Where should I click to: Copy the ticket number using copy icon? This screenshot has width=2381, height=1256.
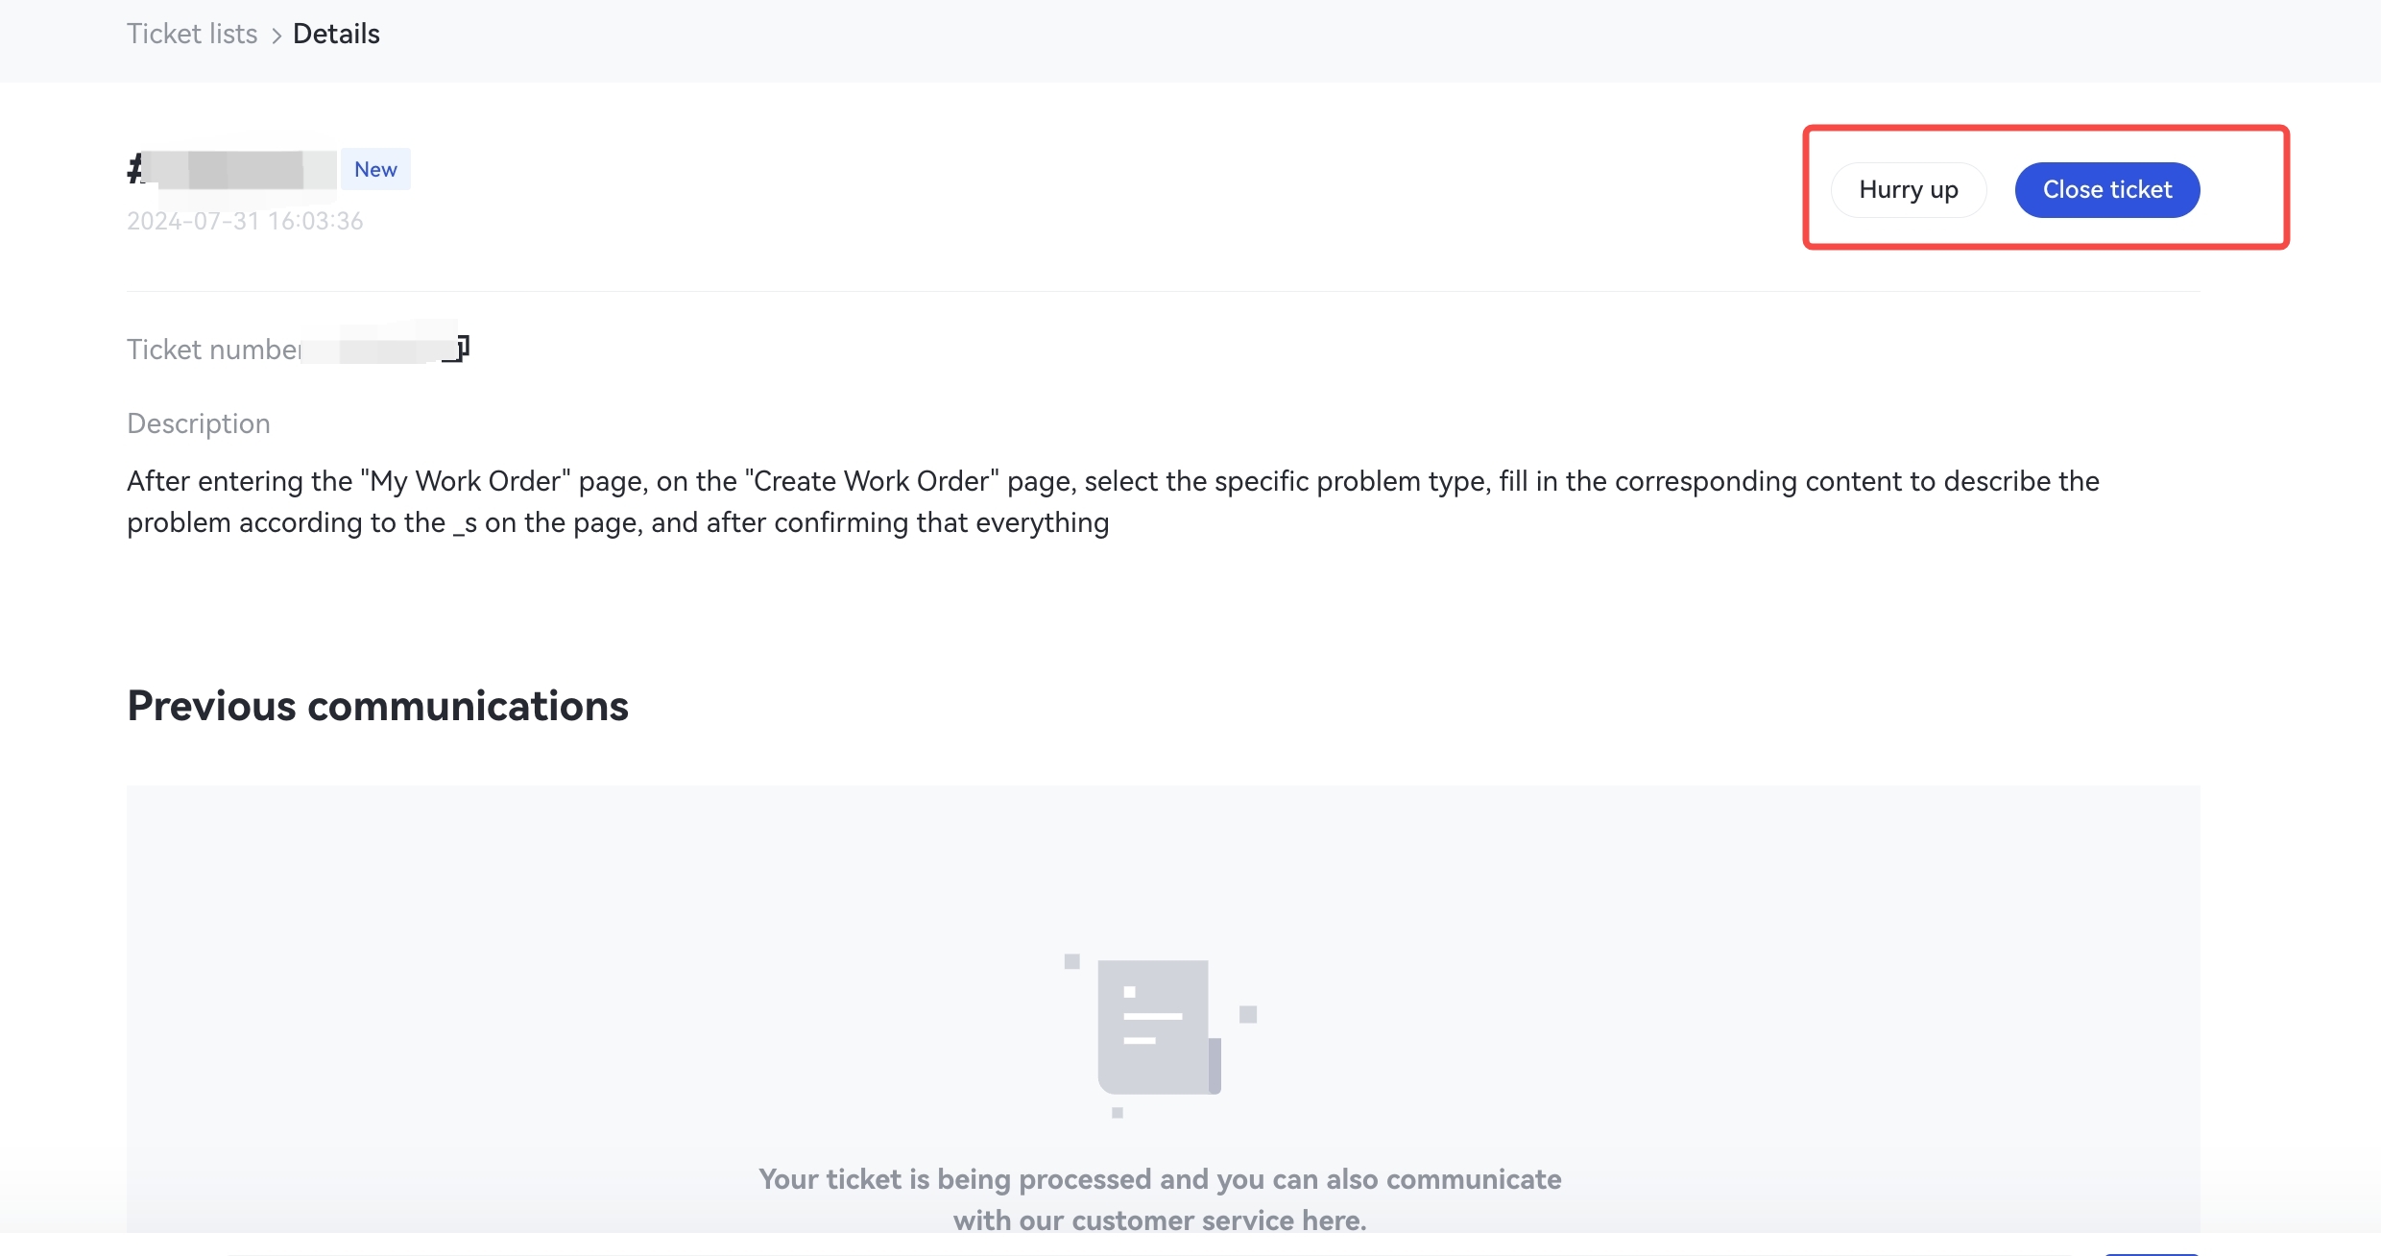(460, 348)
